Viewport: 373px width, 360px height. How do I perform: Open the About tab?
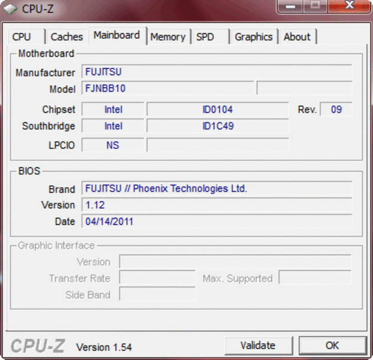pyautogui.click(x=298, y=37)
